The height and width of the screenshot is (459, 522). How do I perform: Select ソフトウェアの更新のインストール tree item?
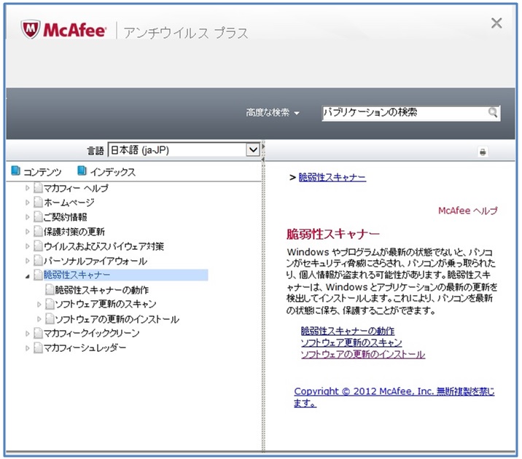117,319
